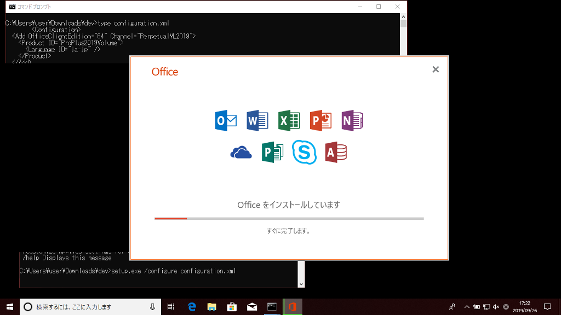Click the Word icon in Office installer

click(x=257, y=121)
